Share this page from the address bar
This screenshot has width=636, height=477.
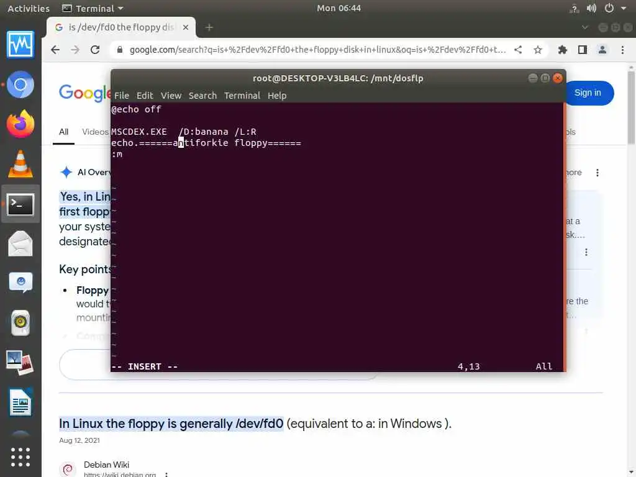(518, 50)
